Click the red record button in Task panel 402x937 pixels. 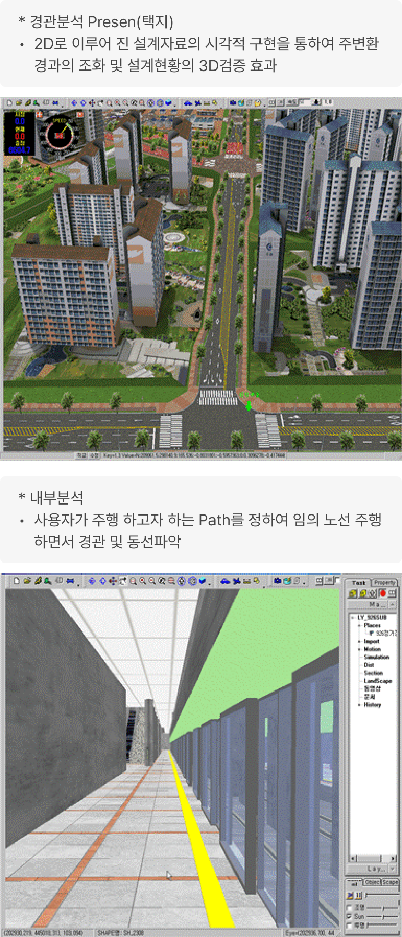coord(383,593)
